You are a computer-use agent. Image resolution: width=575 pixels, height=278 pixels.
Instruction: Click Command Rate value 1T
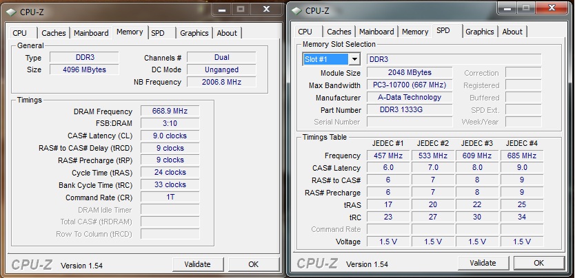click(170, 197)
